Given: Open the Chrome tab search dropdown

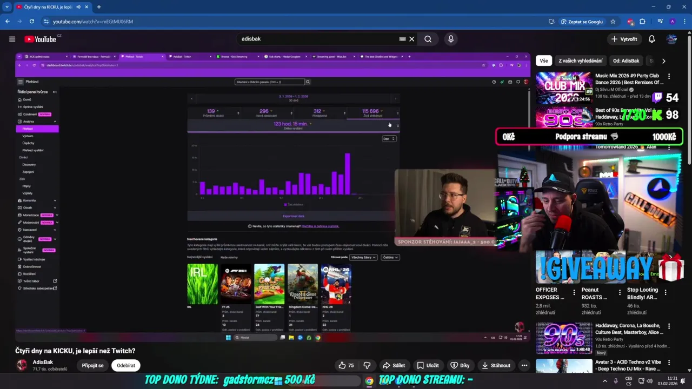Looking at the screenshot, I should pyautogui.click(x=7, y=7).
